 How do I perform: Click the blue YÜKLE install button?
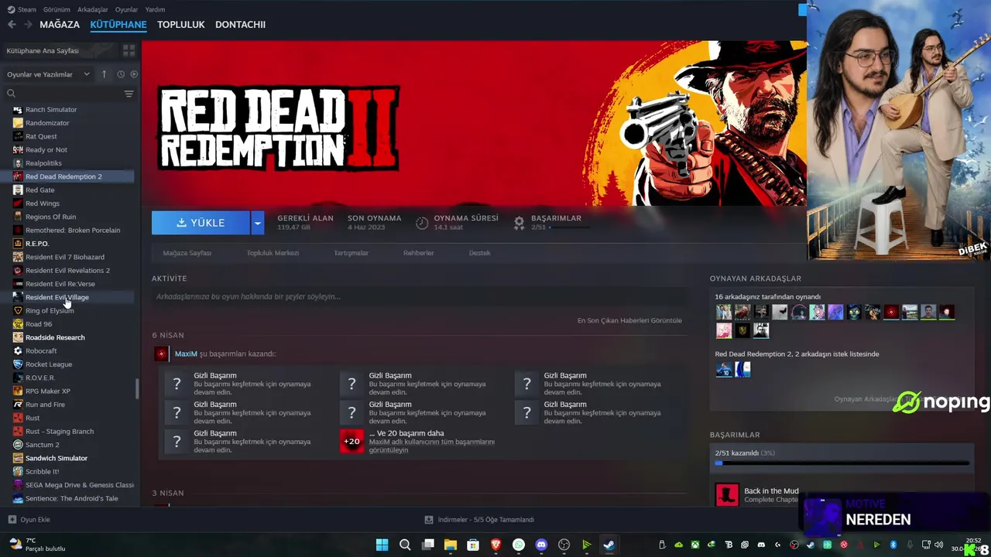pyautogui.click(x=201, y=223)
